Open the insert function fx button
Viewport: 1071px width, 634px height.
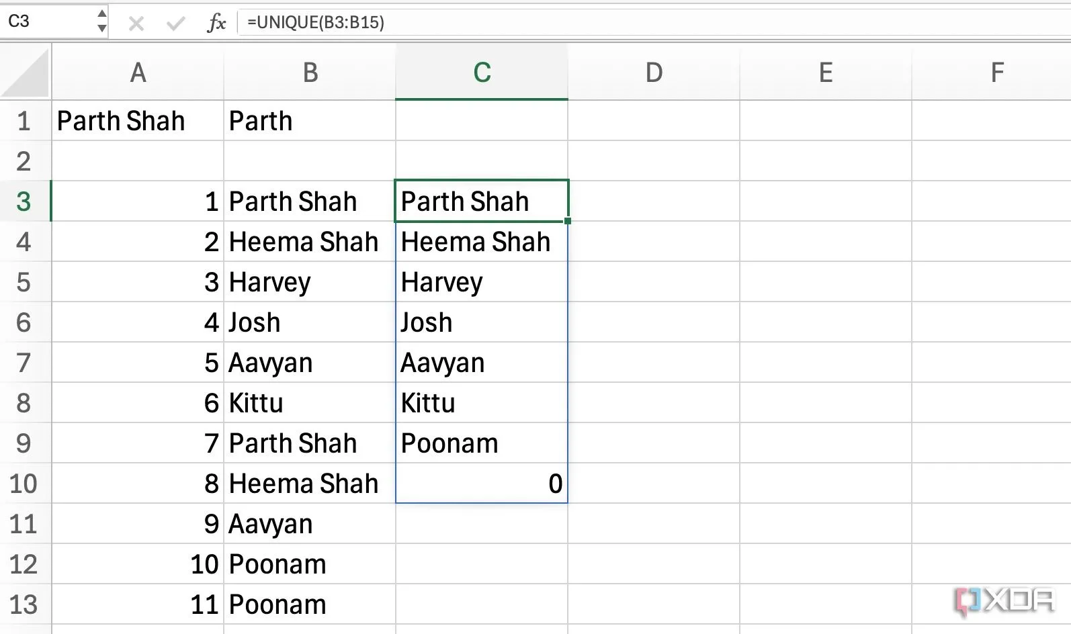[216, 24]
